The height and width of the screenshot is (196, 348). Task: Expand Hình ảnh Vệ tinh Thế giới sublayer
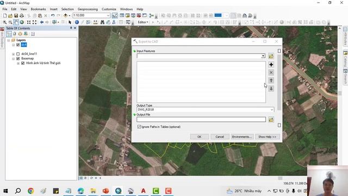coord(18,63)
